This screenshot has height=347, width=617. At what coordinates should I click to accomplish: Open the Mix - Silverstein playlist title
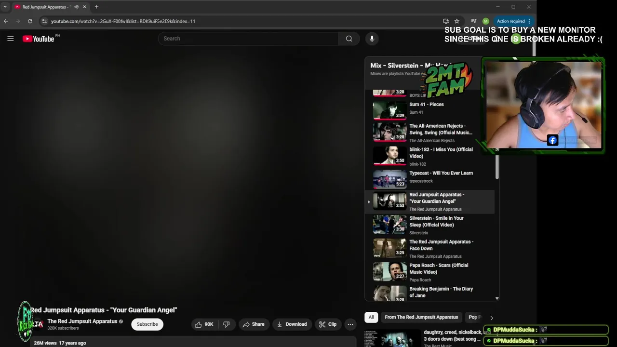point(410,66)
